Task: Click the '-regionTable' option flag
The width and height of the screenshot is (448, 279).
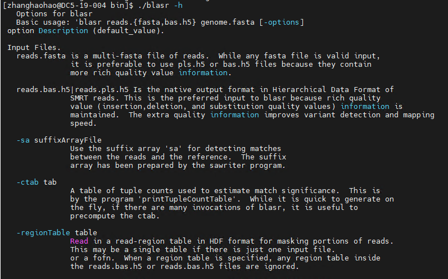Action: click(43, 232)
